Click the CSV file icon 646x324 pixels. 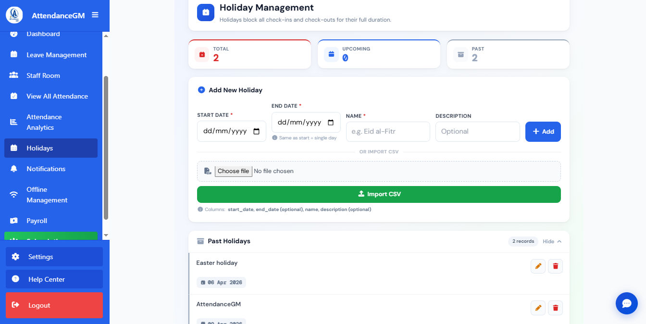[x=208, y=171]
